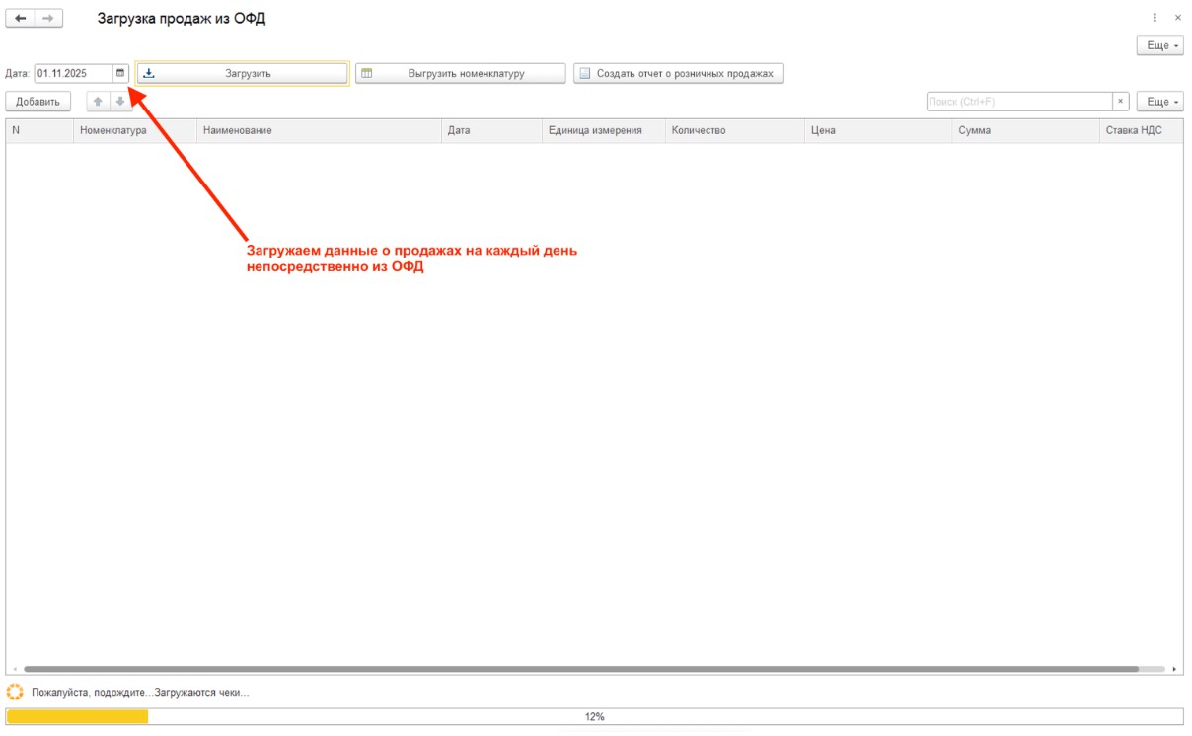1192x736 pixels.
Task: Click the Количество column header
Action: tap(735, 130)
